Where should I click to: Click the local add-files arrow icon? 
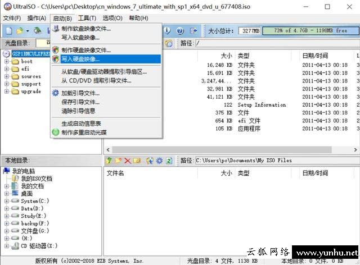click(150, 161)
